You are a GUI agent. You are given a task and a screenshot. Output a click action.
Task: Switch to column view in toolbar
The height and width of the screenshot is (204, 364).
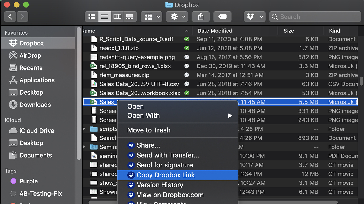tap(117, 17)
